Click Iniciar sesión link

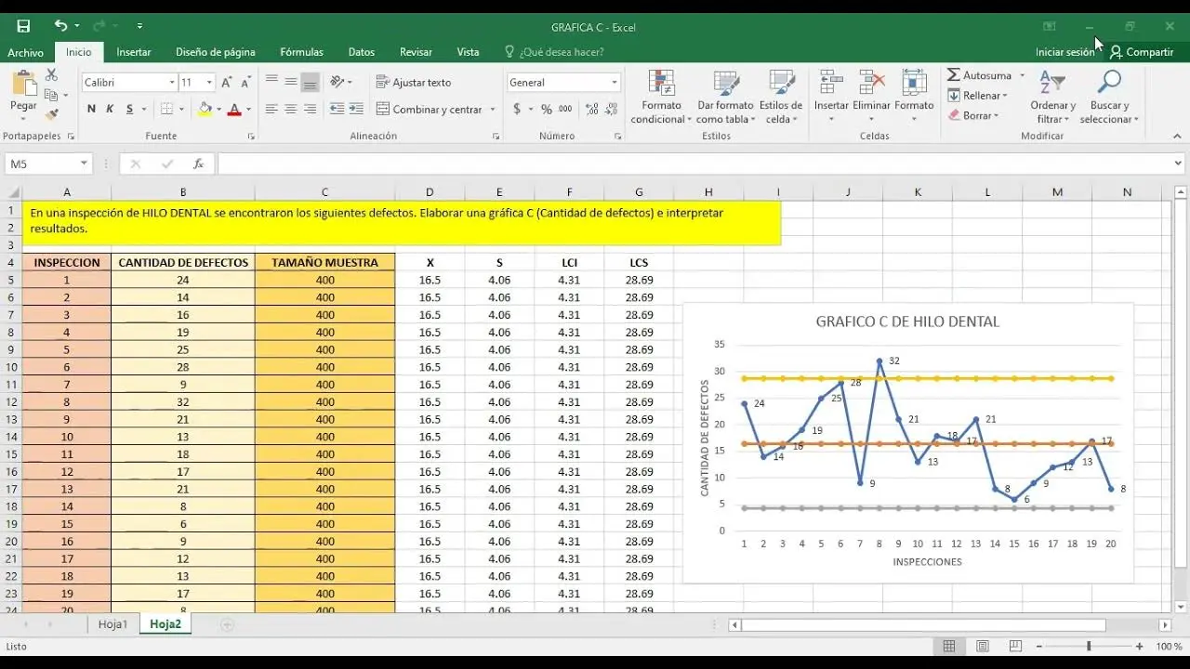pos(1064,52)
